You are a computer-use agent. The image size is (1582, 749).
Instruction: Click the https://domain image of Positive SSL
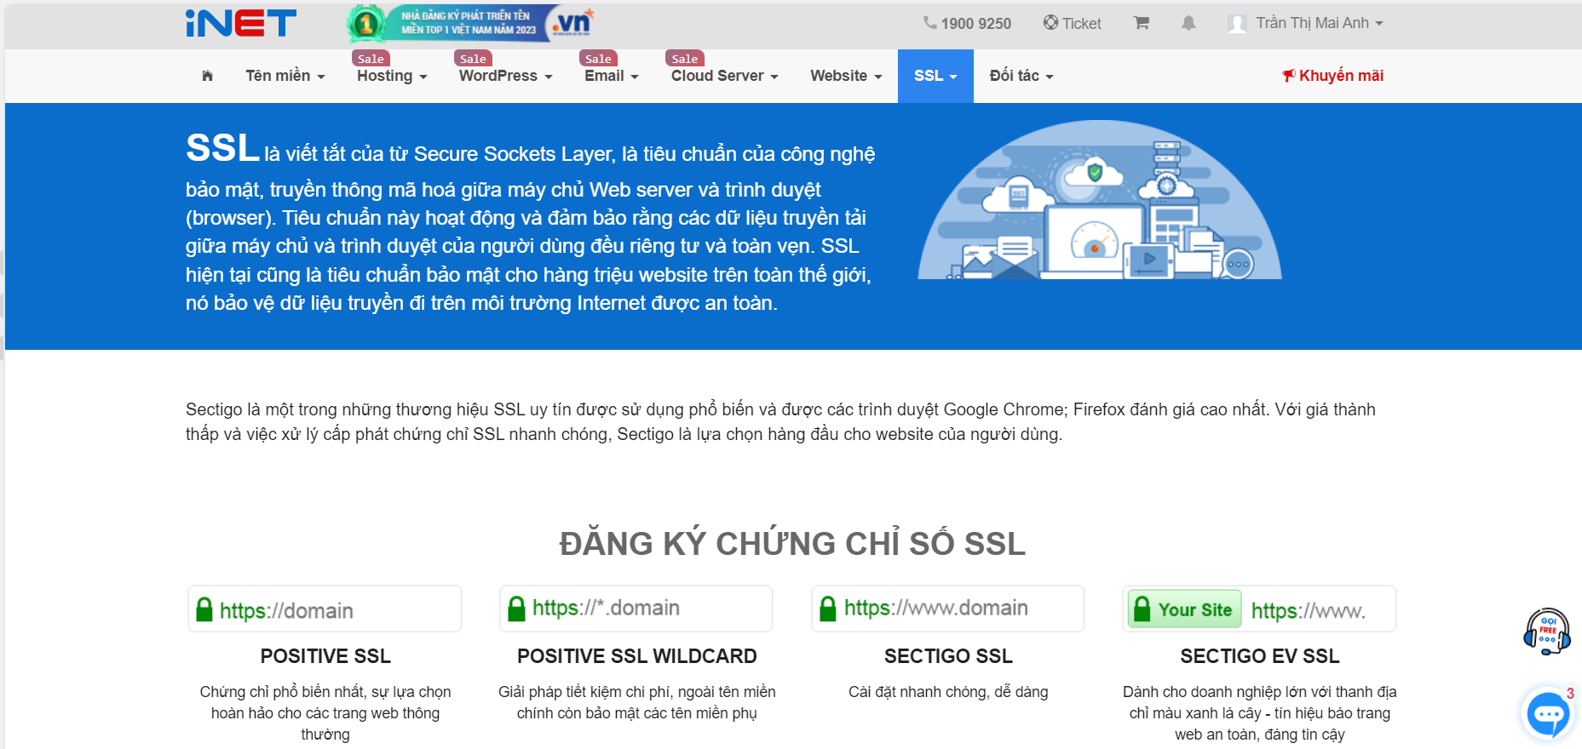pos(325,609)
